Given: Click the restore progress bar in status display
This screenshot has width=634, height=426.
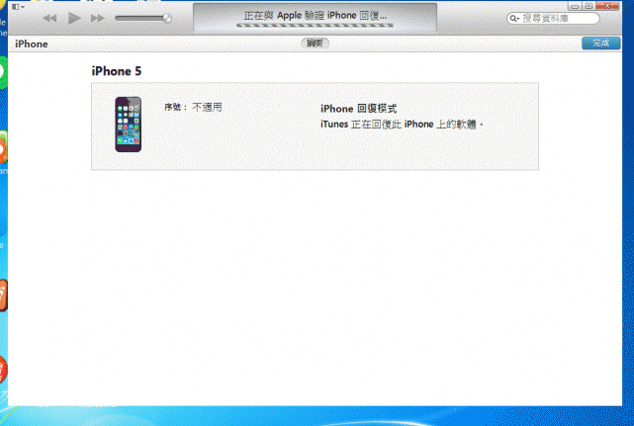Looking at the screenshot, I should [315, 25].
